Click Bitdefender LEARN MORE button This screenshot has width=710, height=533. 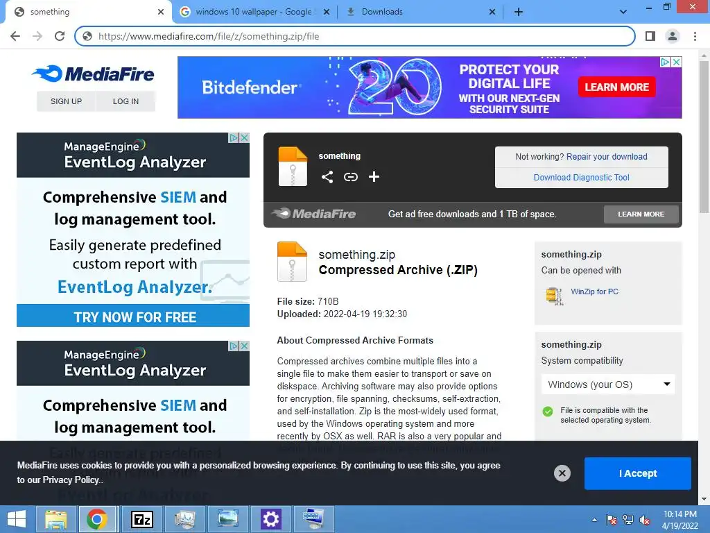[x=616, y=87]
